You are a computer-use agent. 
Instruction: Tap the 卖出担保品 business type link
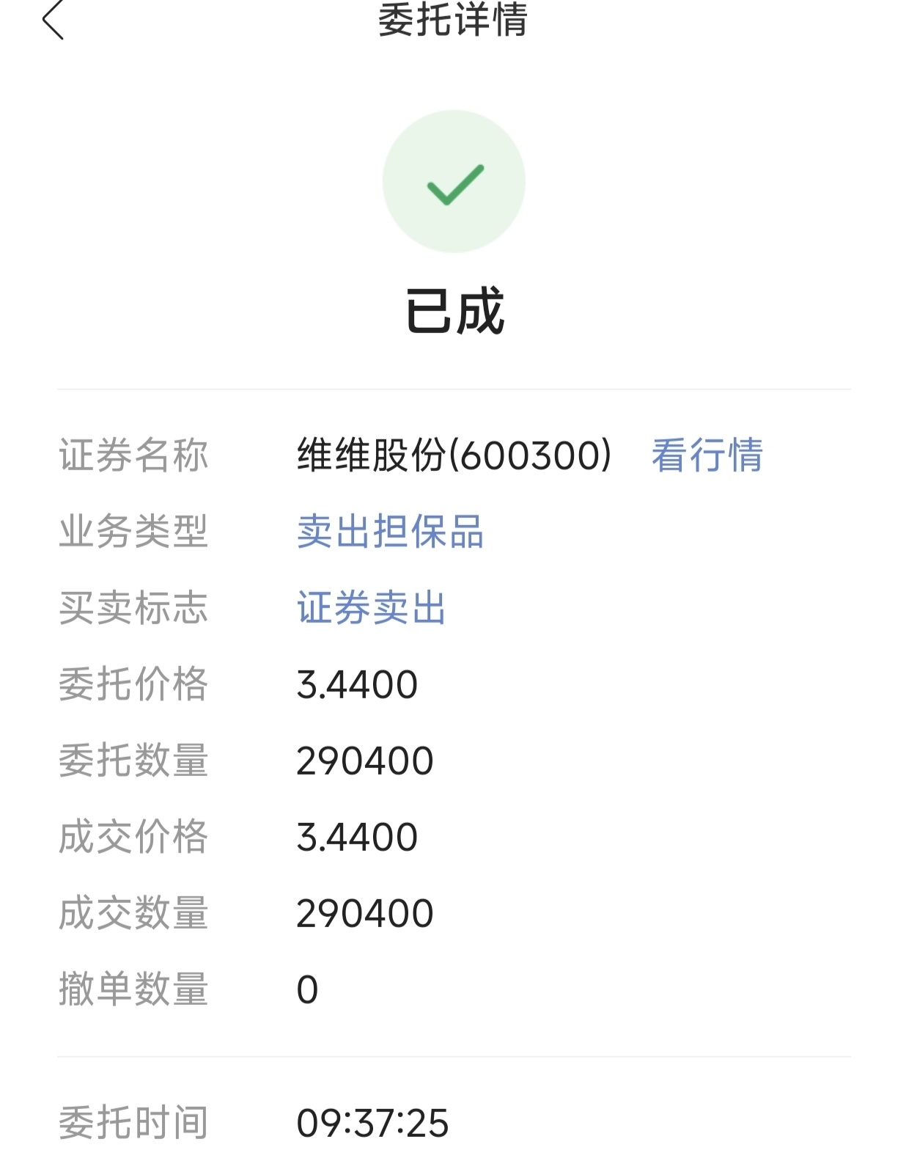[x=390, y=531]
